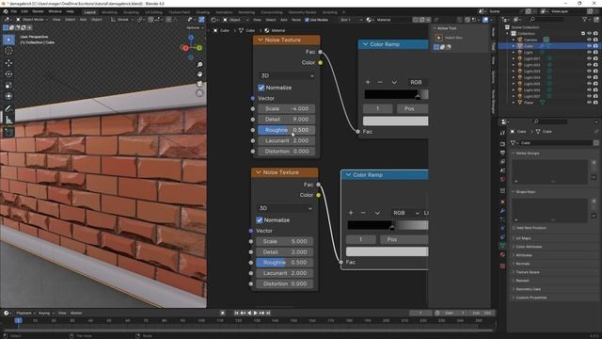The width and height of the screenshot is (602, 339).
Task: Click the blue Z axis gizmo ball
Action: tap(191, 38)
